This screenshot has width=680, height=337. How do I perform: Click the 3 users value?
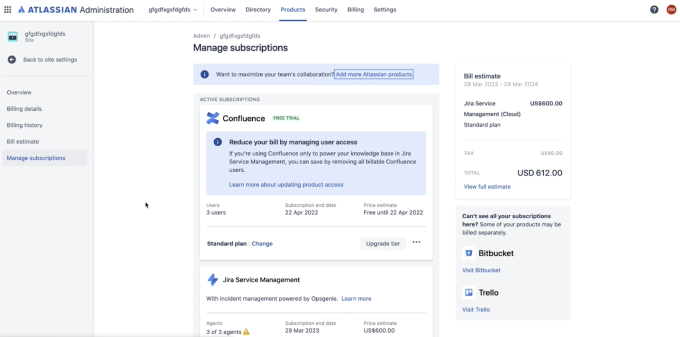click(216, 213)
